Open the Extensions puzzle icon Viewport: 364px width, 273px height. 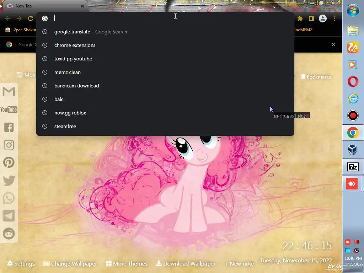coord(300,18)
